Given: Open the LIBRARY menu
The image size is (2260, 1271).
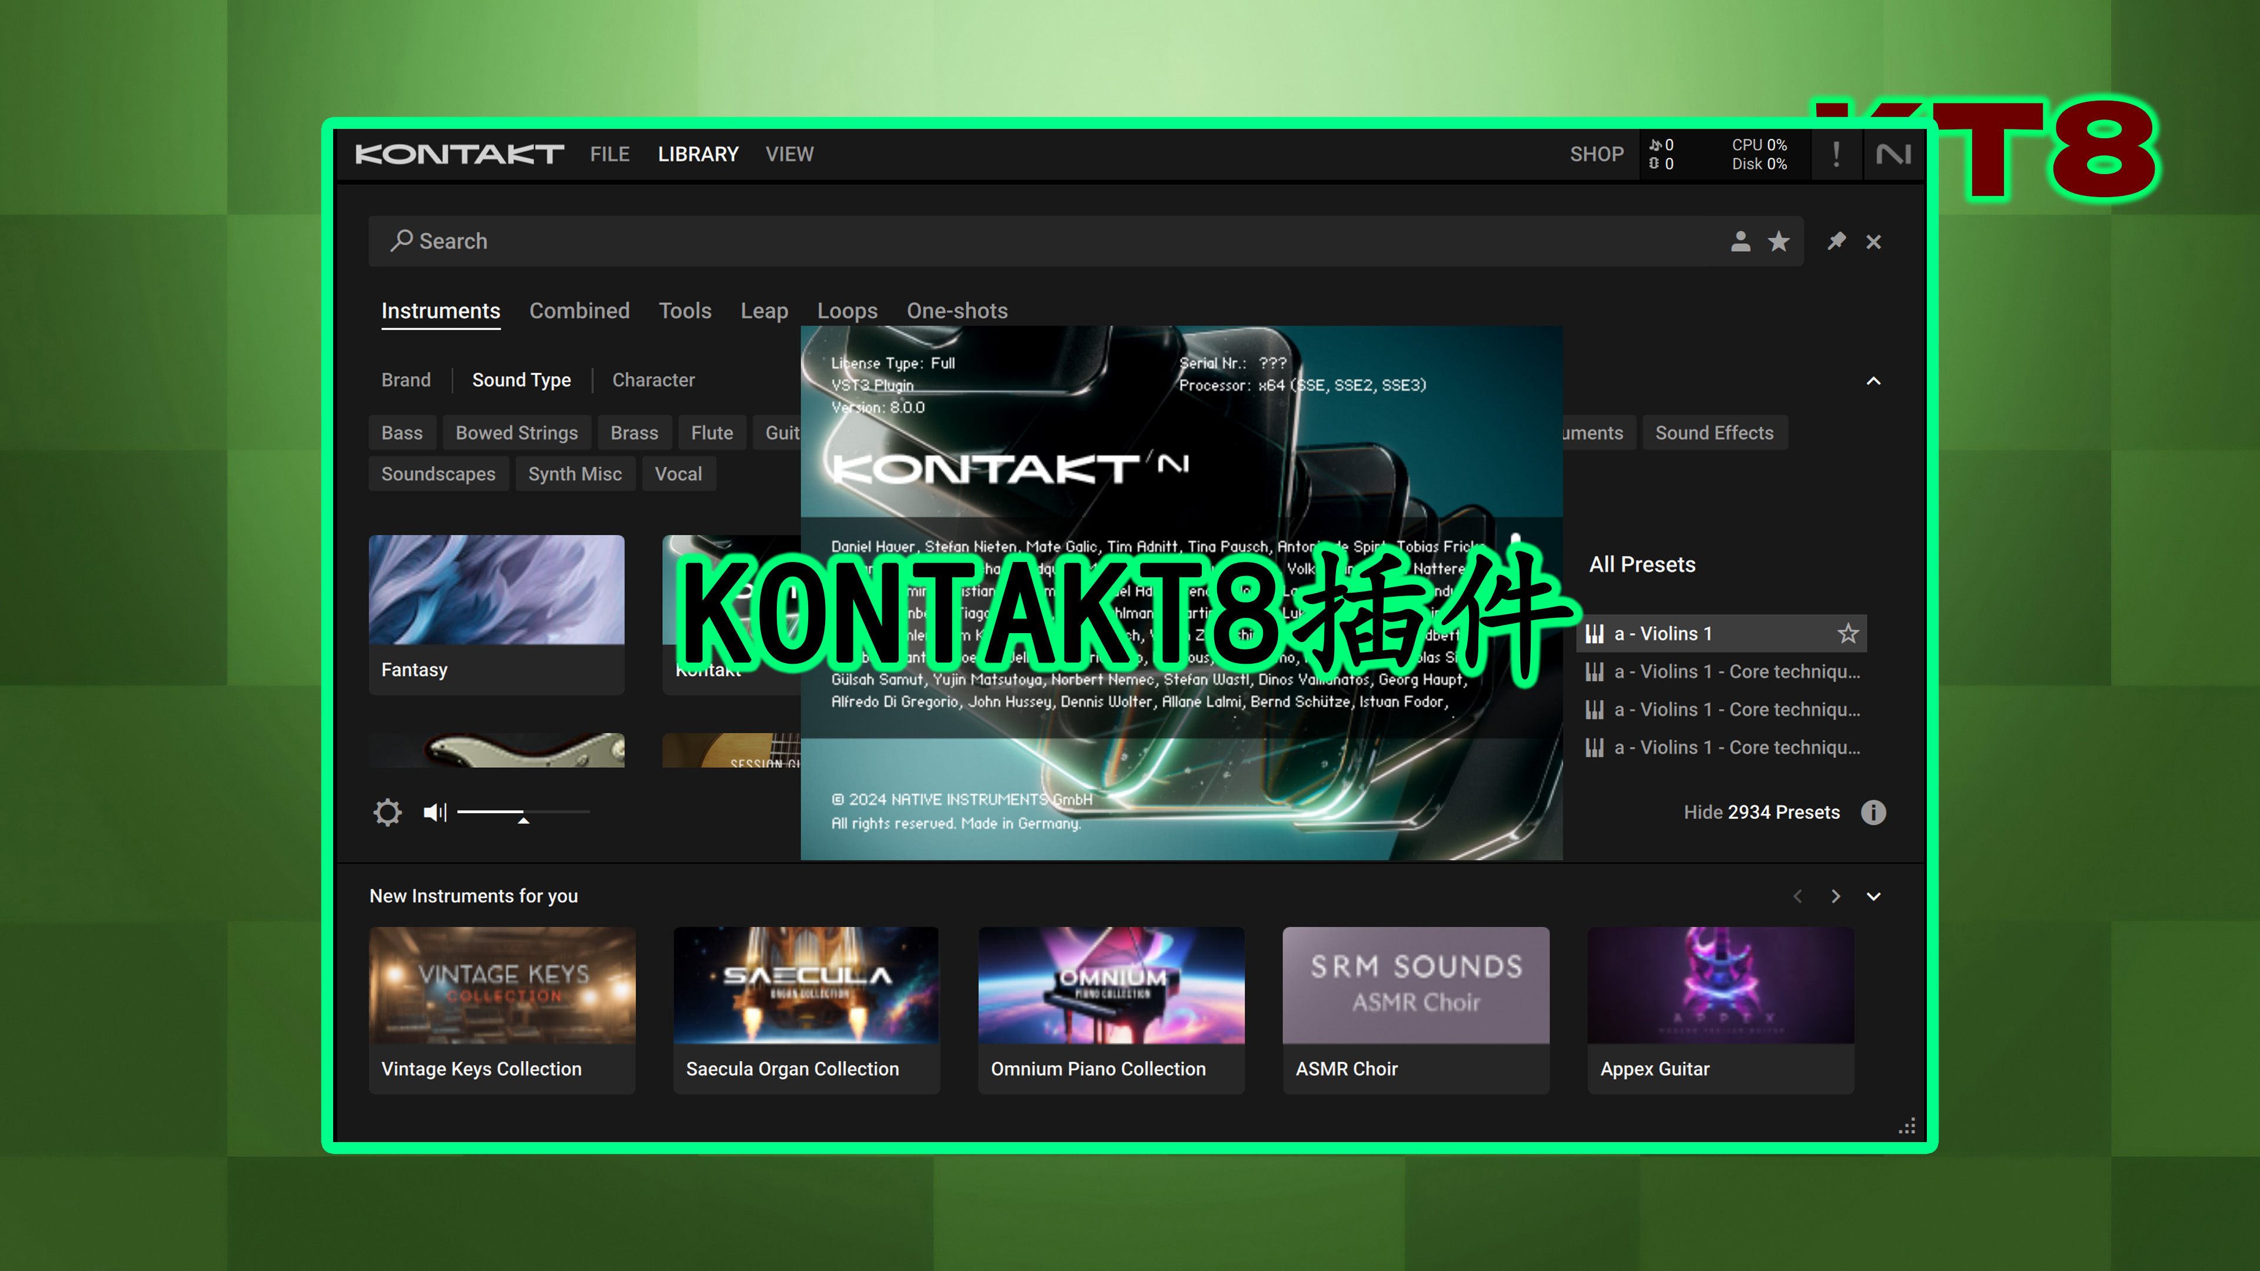Looking at the screenshot, I should [x=699, y=154].
